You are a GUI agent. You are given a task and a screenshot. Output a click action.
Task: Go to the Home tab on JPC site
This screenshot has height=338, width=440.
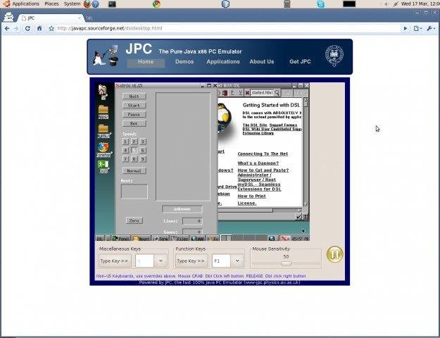pos(146,62)
